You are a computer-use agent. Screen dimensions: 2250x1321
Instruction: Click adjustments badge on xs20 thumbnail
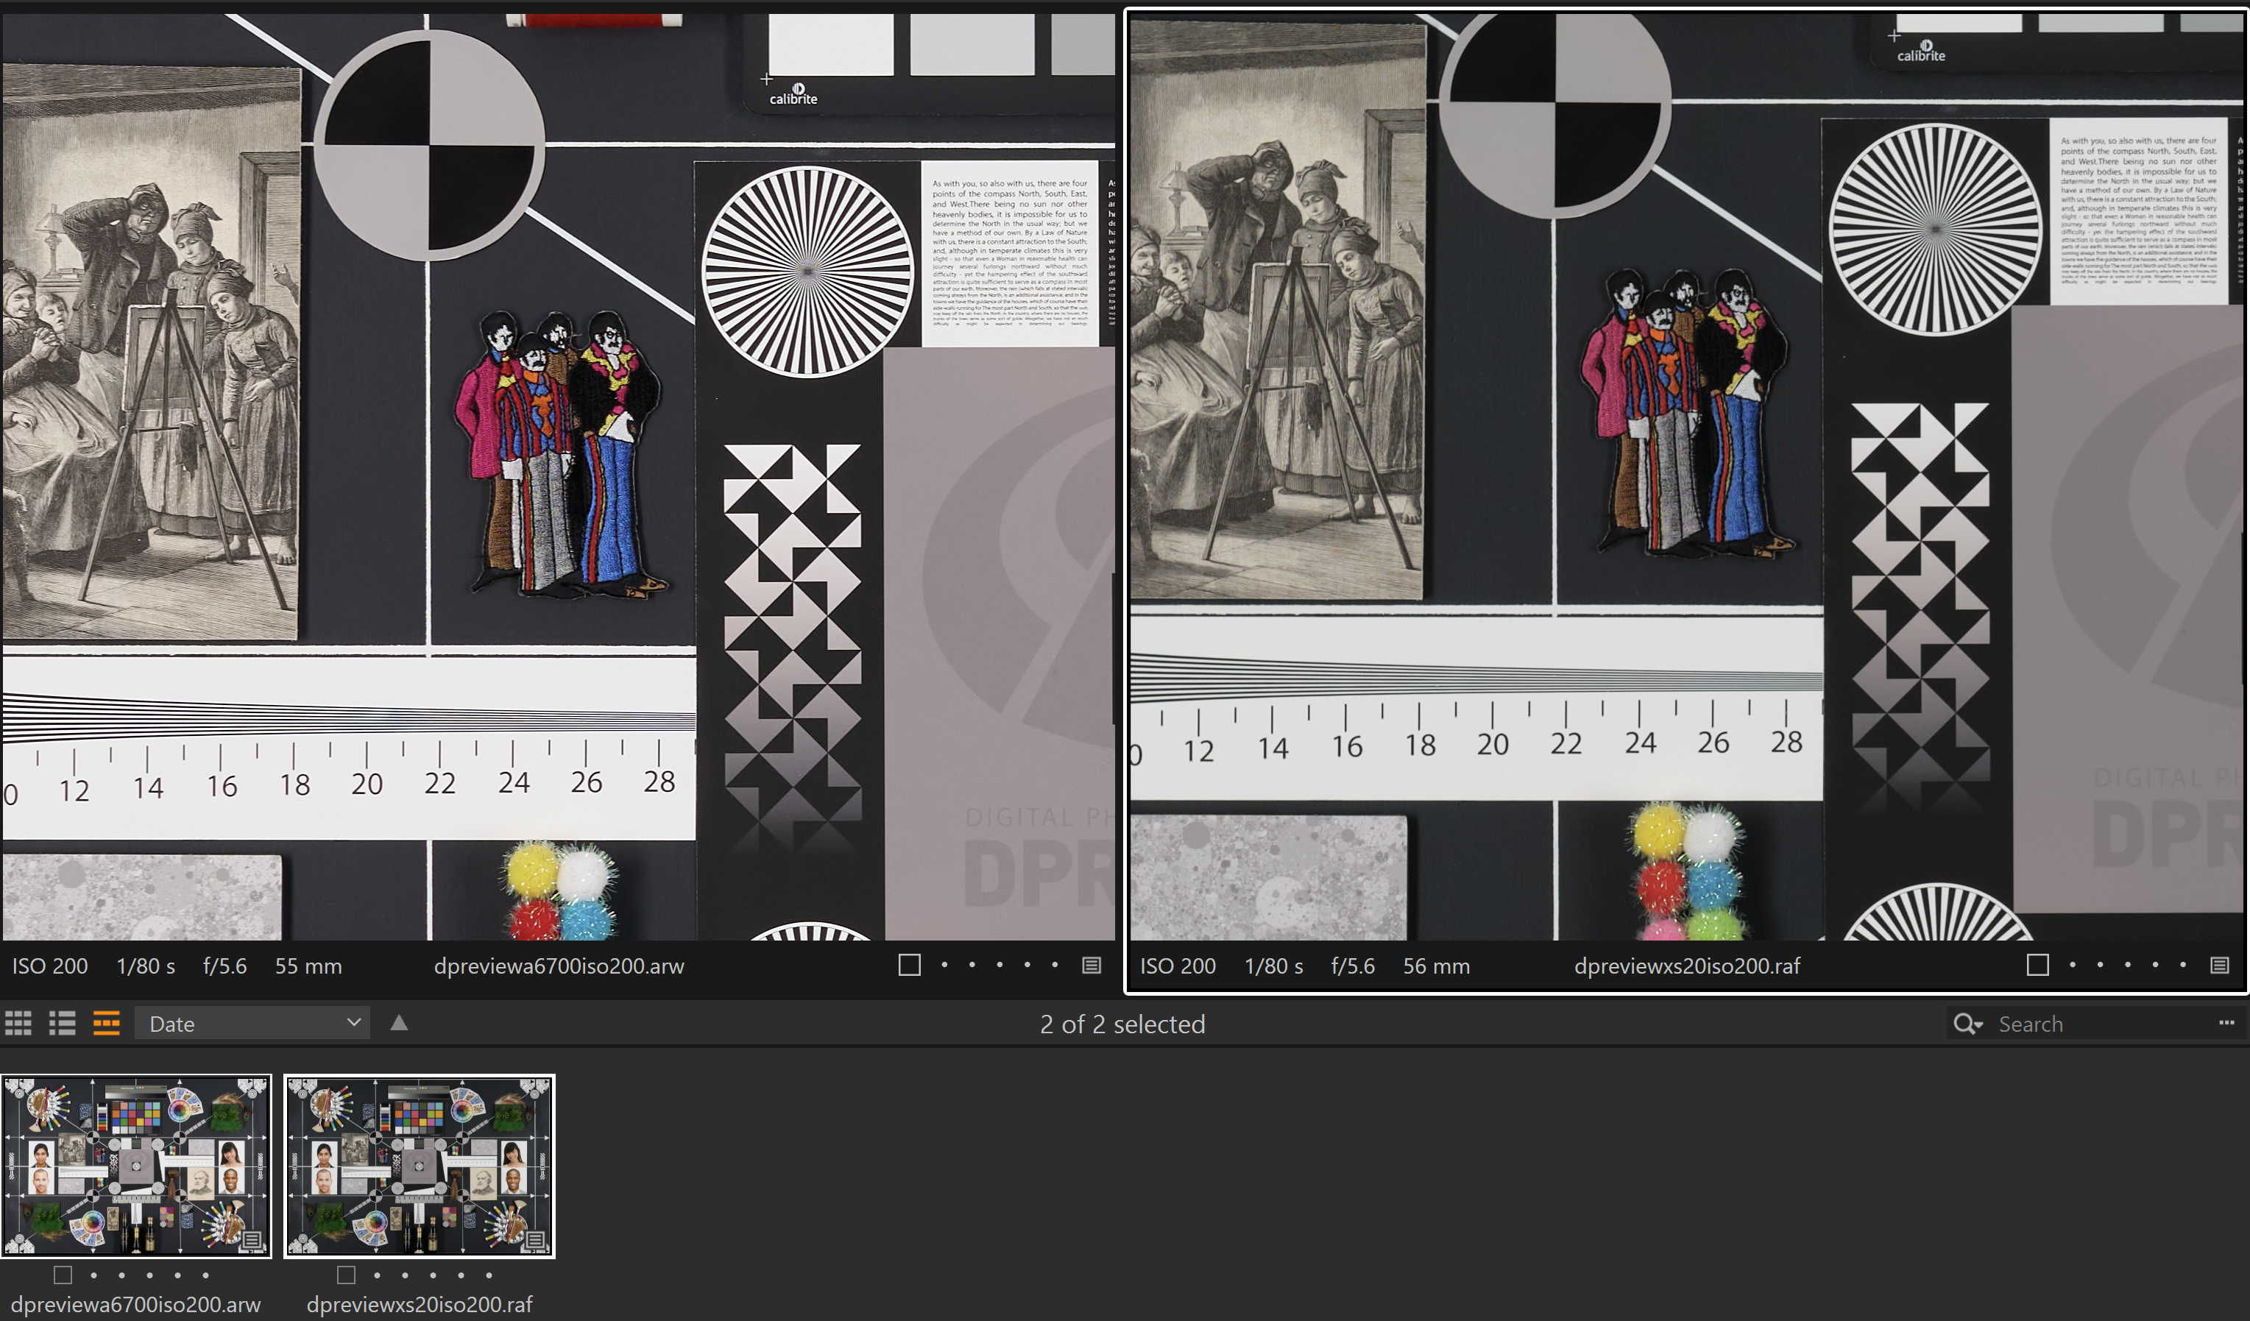point(536,1240)
